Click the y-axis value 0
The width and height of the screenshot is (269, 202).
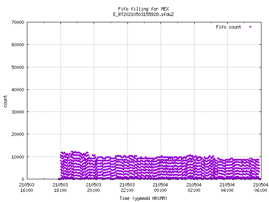pos(23,179)
